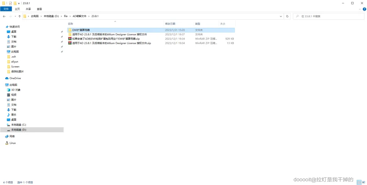367x185 pixels.
Task: Click pin icon next to 桌面 quick access
Action: point(62,32)
